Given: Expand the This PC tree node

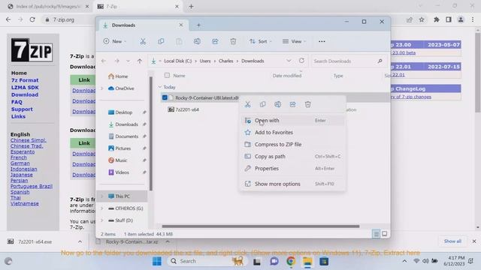Looking at the screenshot, I should pyautogui.click(x=102, y=196).
